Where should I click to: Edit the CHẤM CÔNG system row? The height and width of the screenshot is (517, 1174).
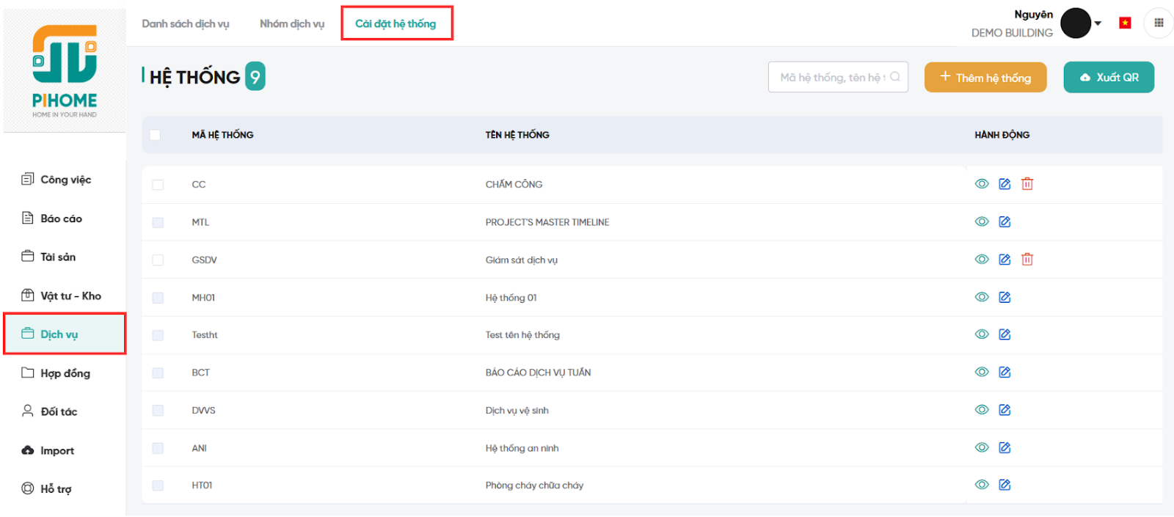pos(1005,184)
